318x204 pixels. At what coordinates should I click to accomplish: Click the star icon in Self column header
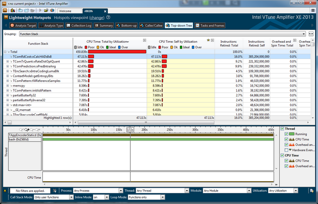[x=208, y=40]
